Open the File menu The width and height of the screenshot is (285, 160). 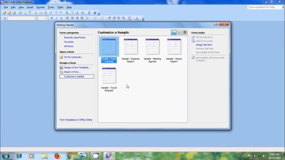(x=6, y=7)
